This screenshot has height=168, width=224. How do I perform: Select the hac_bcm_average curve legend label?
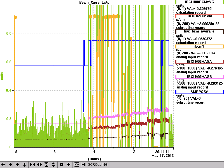tap(199, 31)
